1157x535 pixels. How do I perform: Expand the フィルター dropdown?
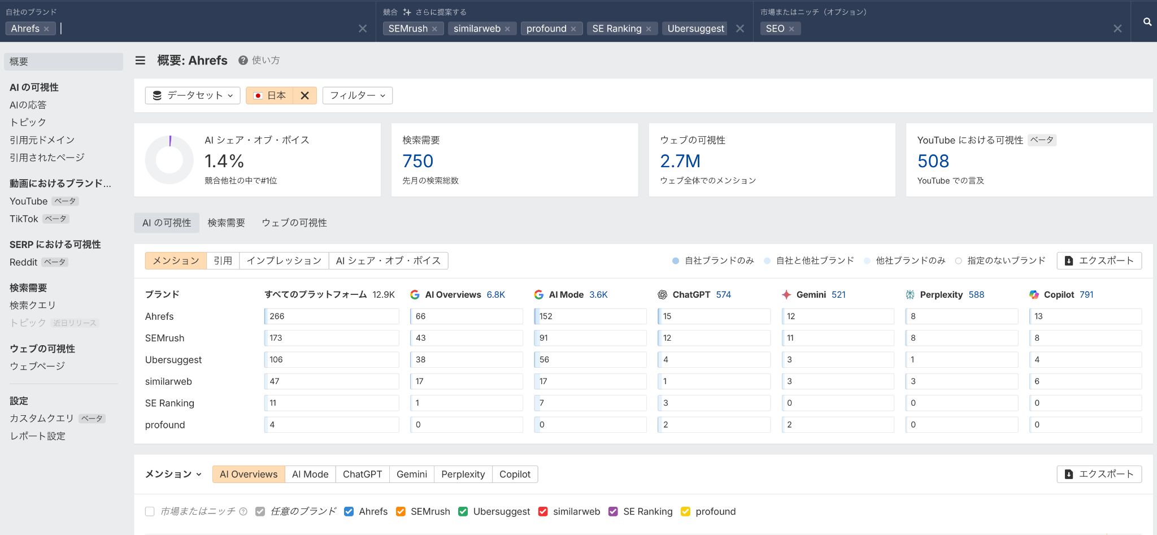point(357,95)
